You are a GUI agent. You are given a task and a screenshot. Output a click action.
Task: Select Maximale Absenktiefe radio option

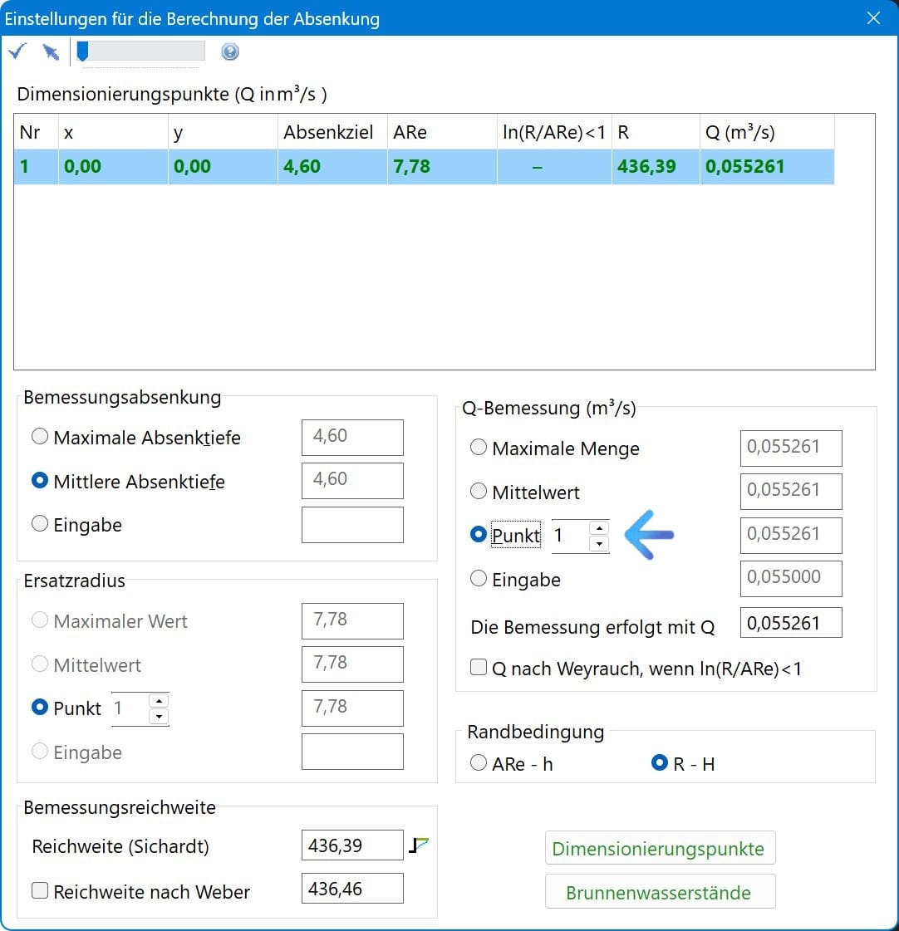40,437
